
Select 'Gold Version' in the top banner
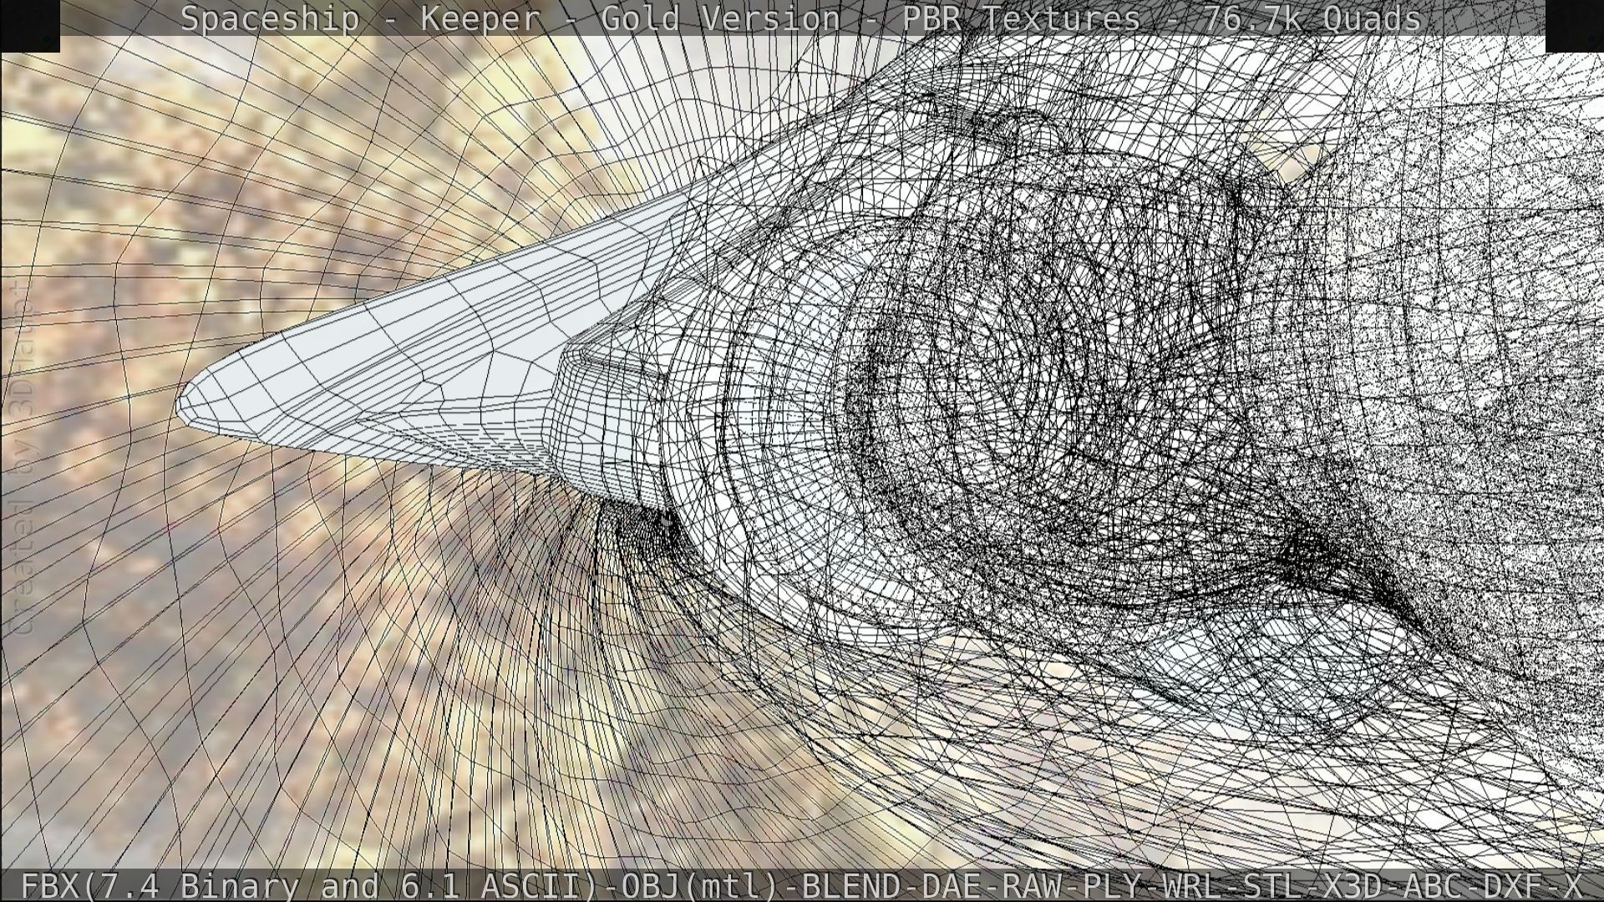pos(720,18)
